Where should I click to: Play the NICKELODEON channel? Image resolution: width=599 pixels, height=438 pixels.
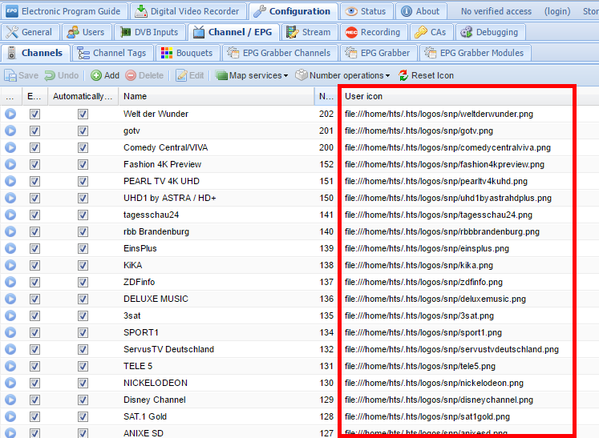click(x=10, y=383)
